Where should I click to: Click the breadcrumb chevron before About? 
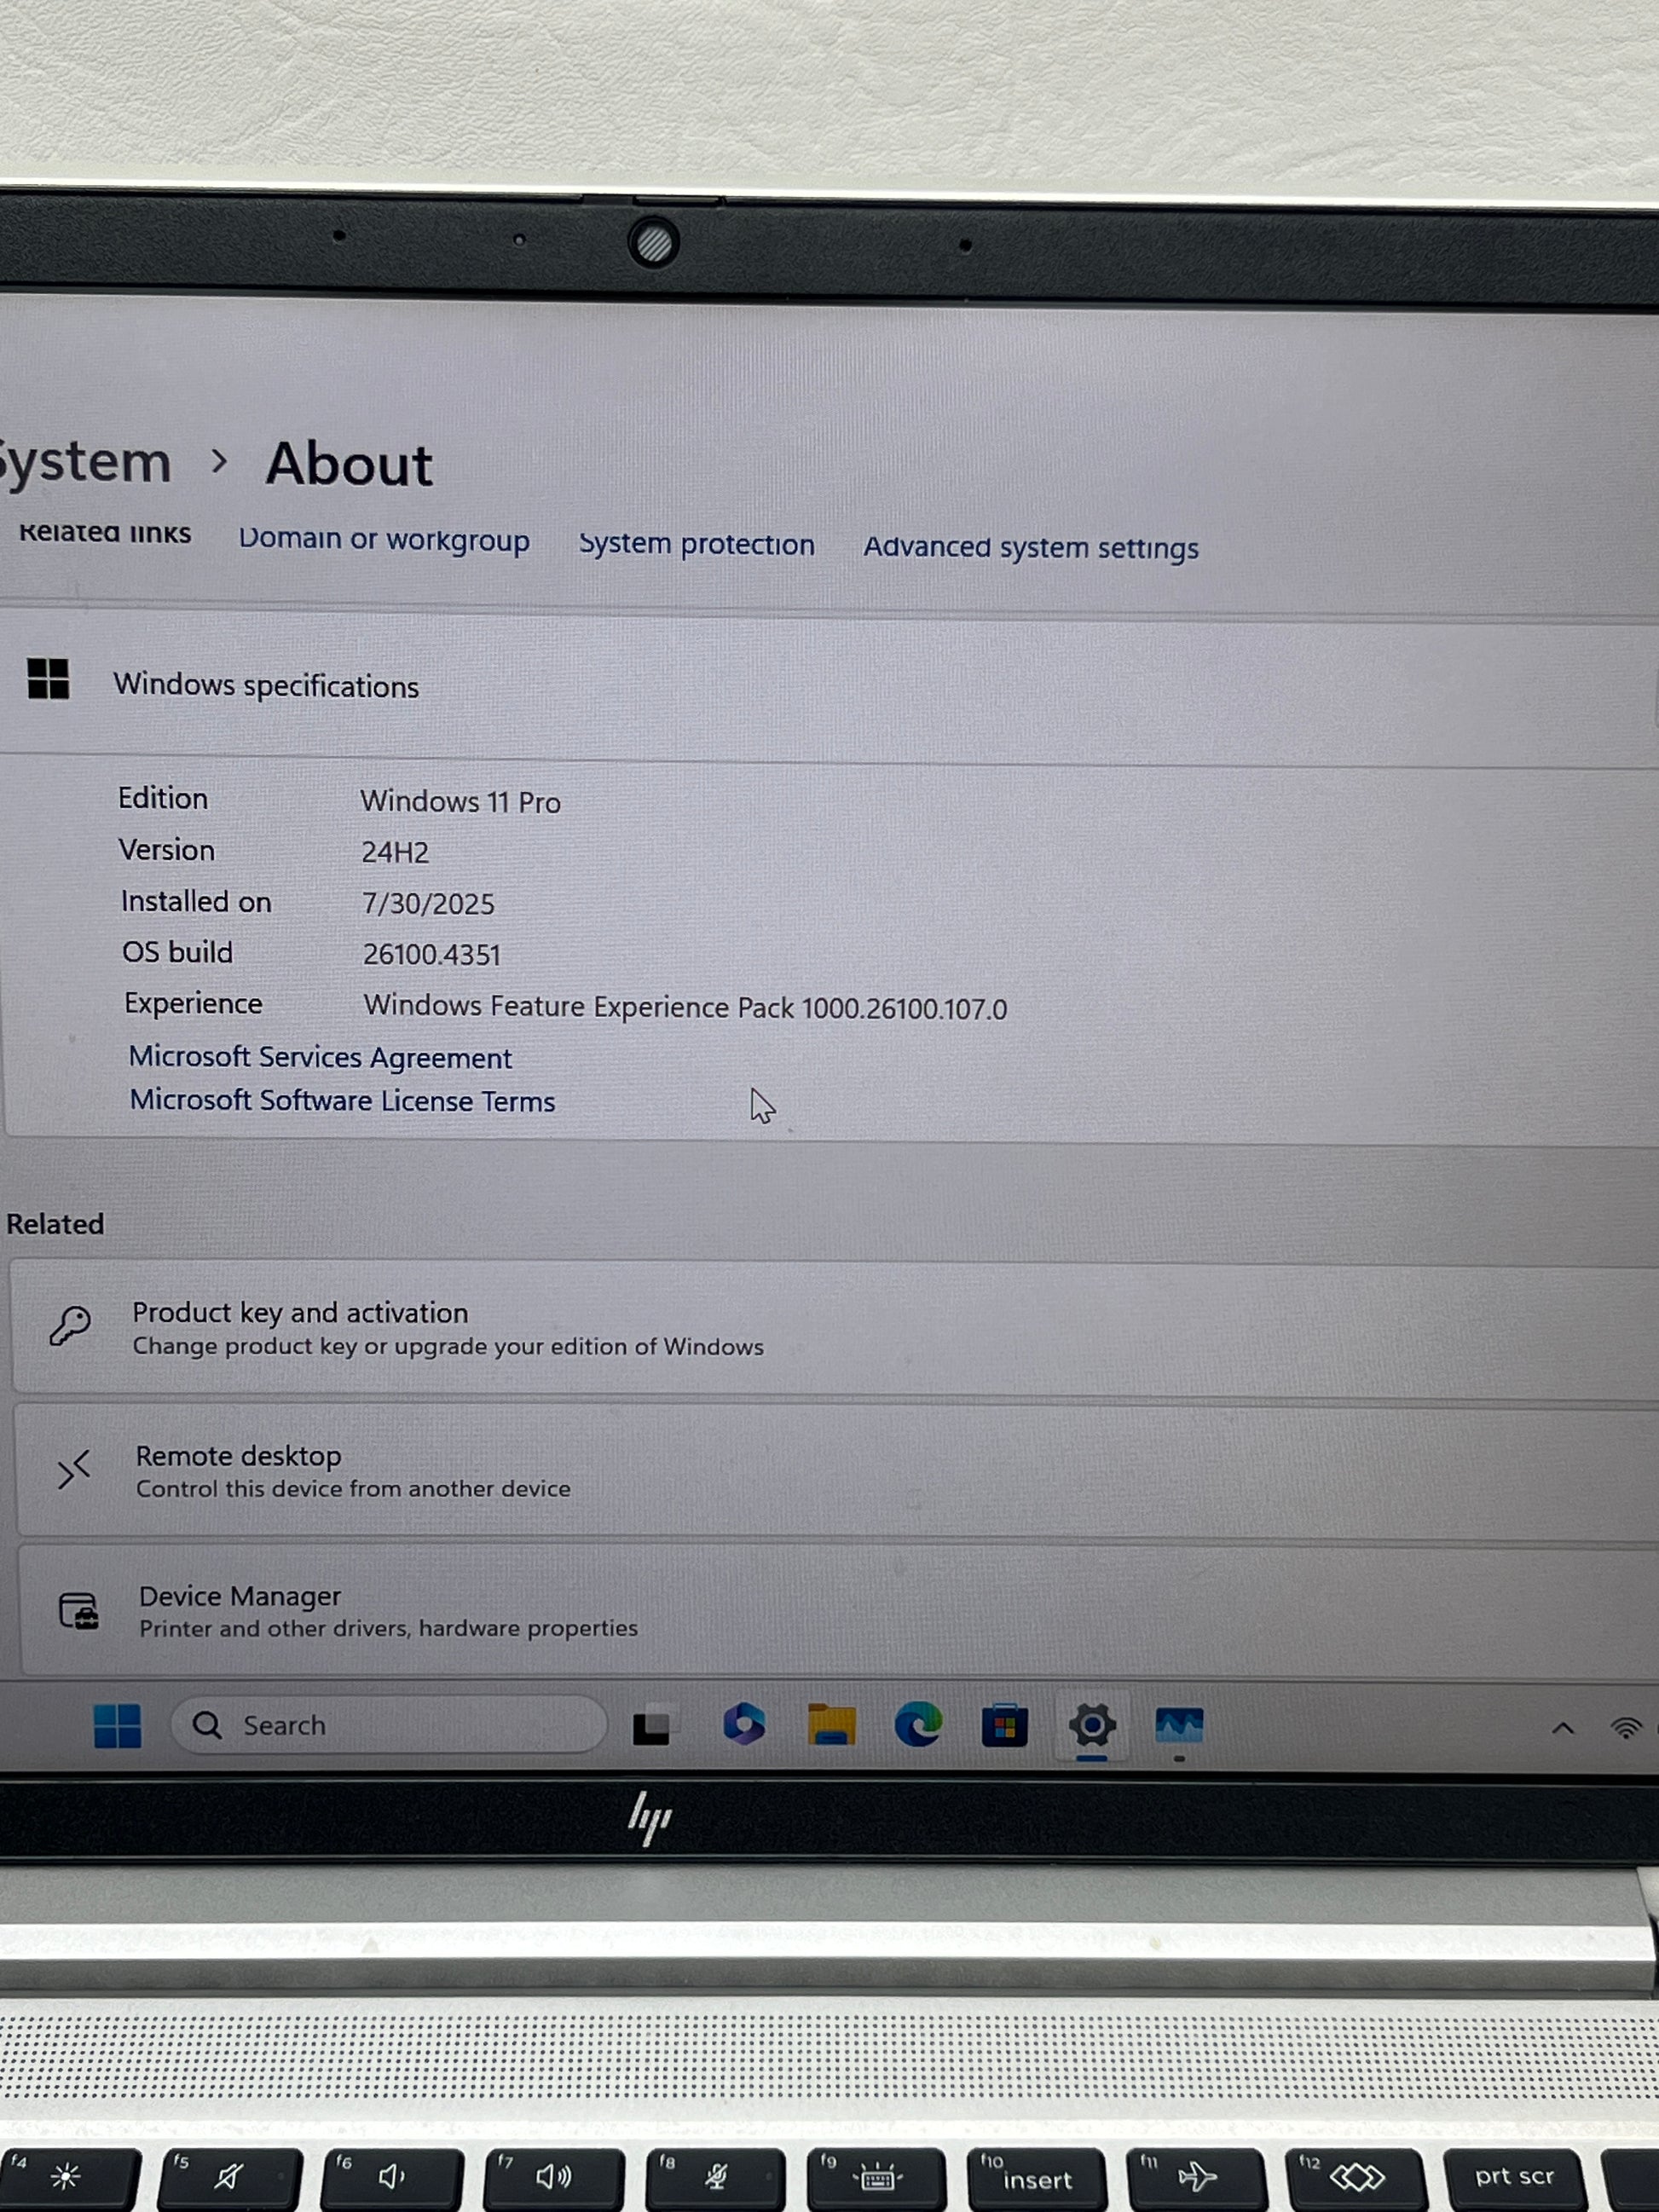pos(219,462)
